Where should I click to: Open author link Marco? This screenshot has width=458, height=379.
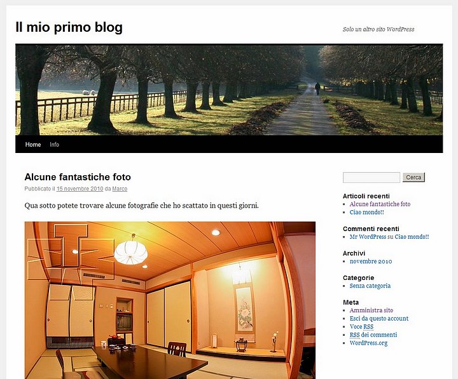tap(120, 189)
